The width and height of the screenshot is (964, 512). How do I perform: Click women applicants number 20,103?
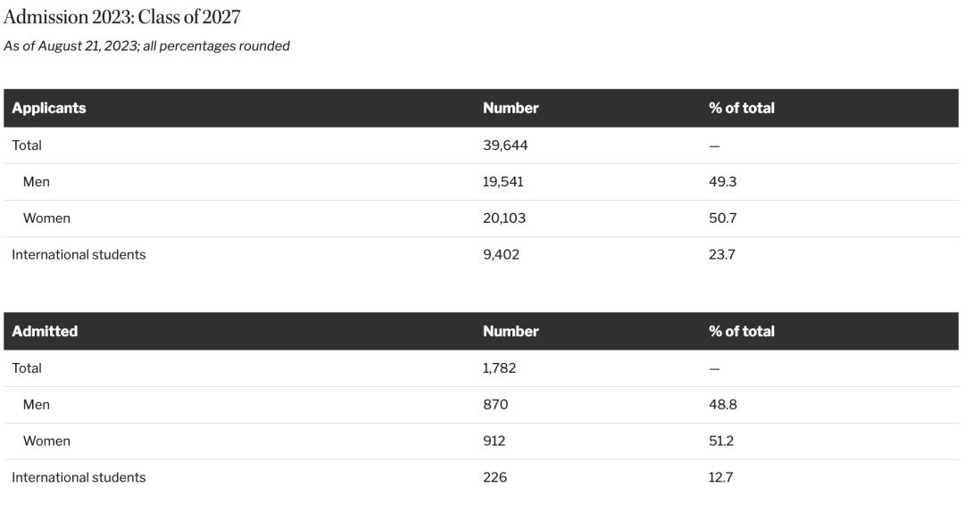pos(505,218)
